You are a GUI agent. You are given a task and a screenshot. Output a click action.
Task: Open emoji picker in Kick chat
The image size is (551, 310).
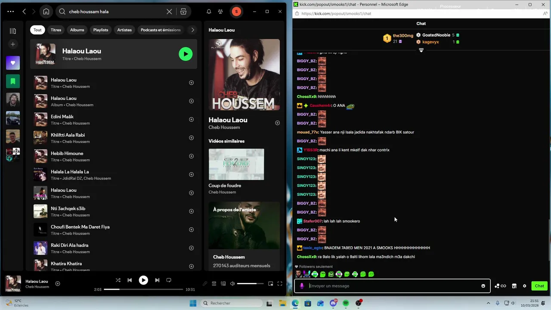pyautogui.click(x=483, y=286)
